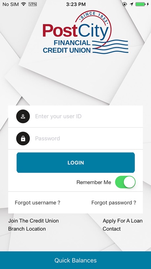Tap the Remember Me label
Viewport: 151px width, 269px height.
[x=94, y=182]
